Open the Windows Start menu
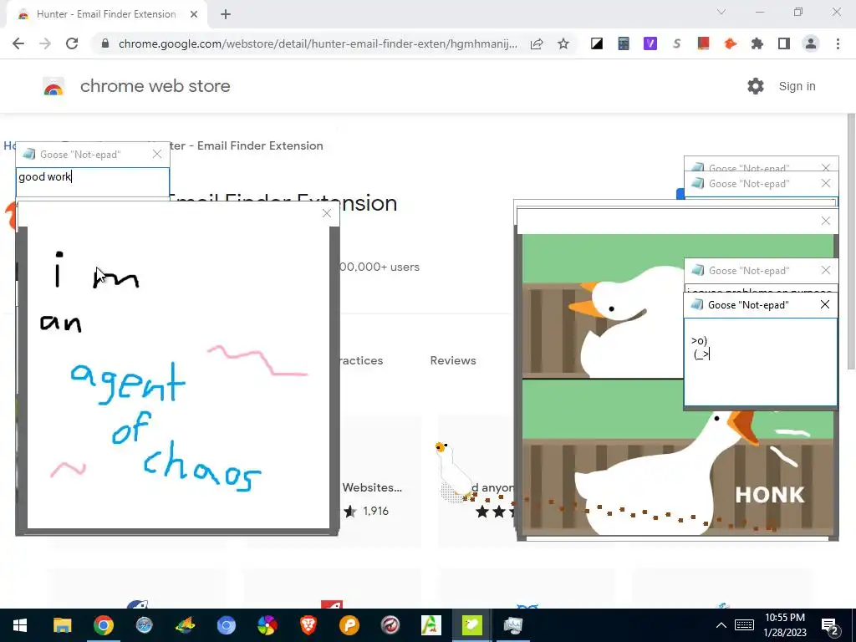856x642 pixels. [x=20, y=625]
